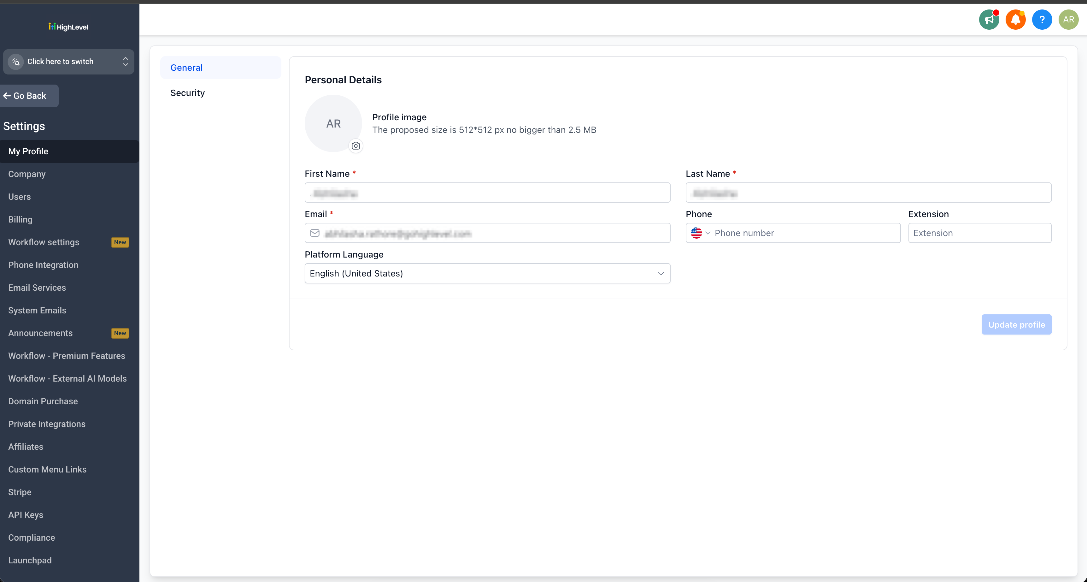Click the HighLevel logo
This screenshot has height=582, width=1087.
[68, 27]
